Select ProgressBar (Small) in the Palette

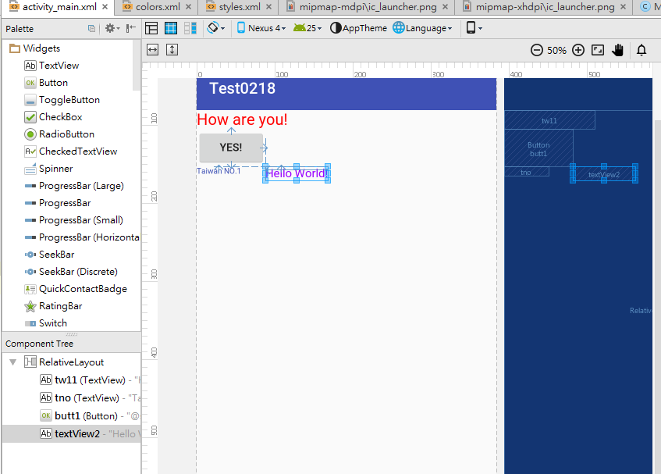click(x=81, y=220)
